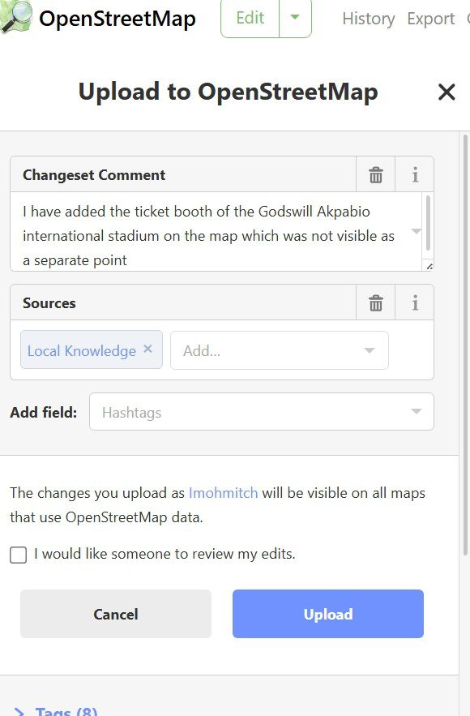Delete the Changeset Comment field with trash icon

[x=375, y=174]
